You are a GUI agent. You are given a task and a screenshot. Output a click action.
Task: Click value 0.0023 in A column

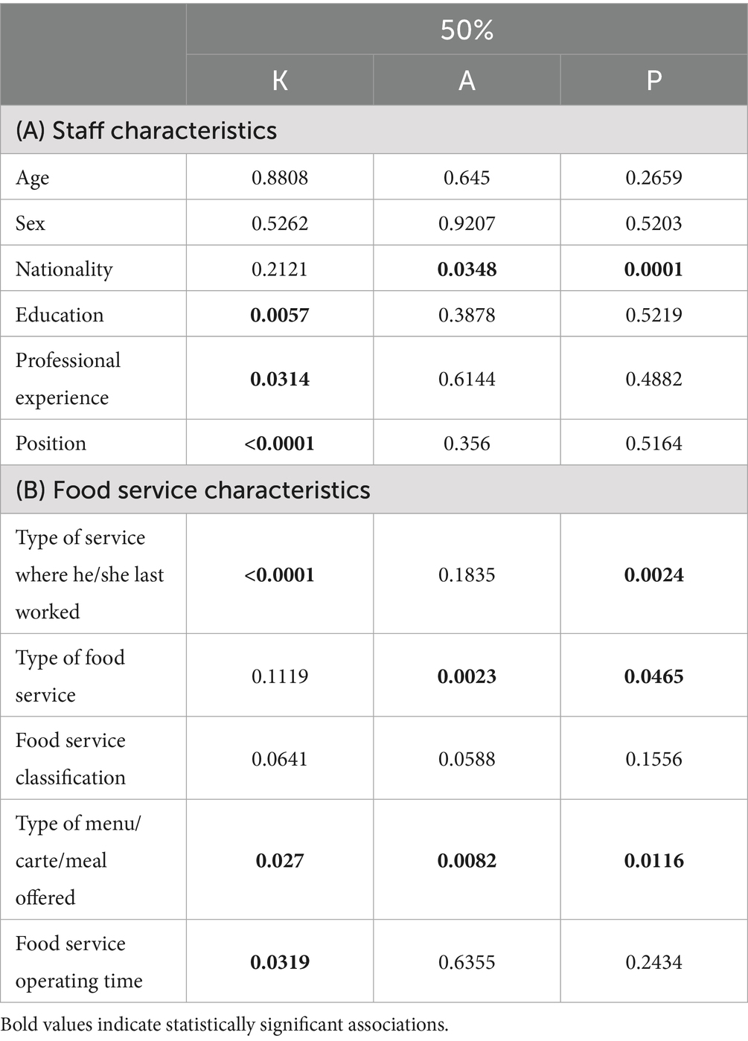[x=467, y=676]
